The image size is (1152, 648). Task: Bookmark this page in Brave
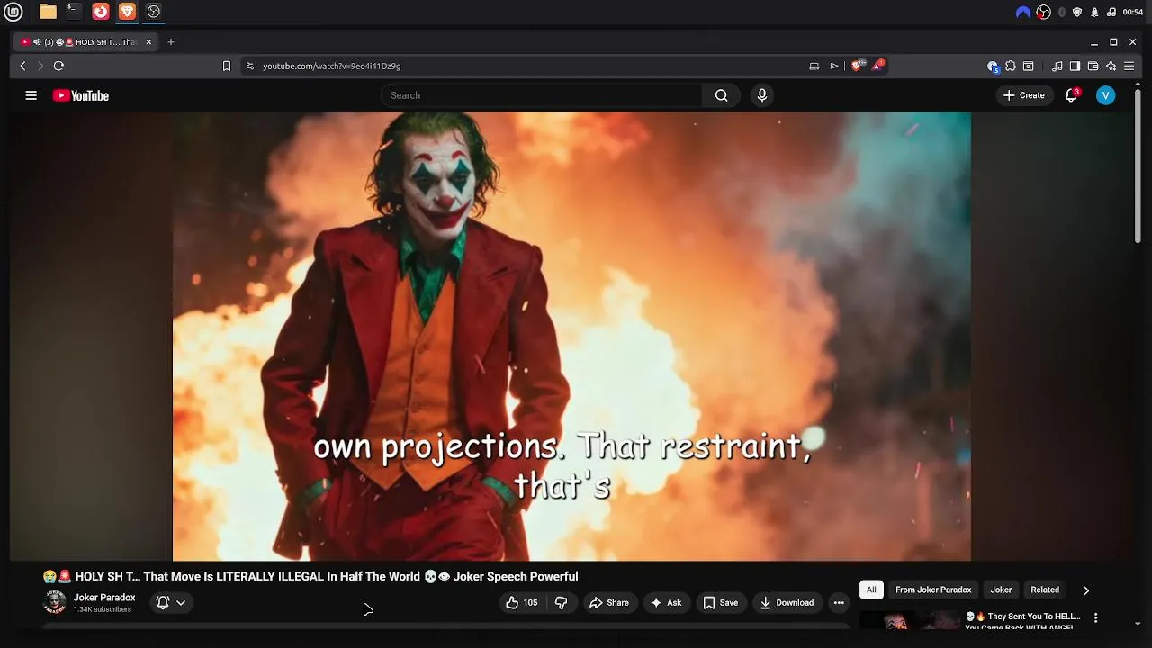227,66
